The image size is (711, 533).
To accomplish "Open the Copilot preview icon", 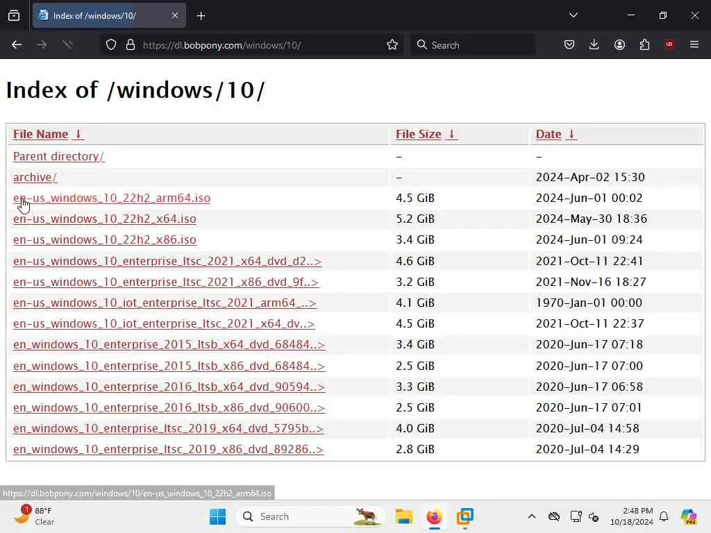I will (x=689, y=516).
